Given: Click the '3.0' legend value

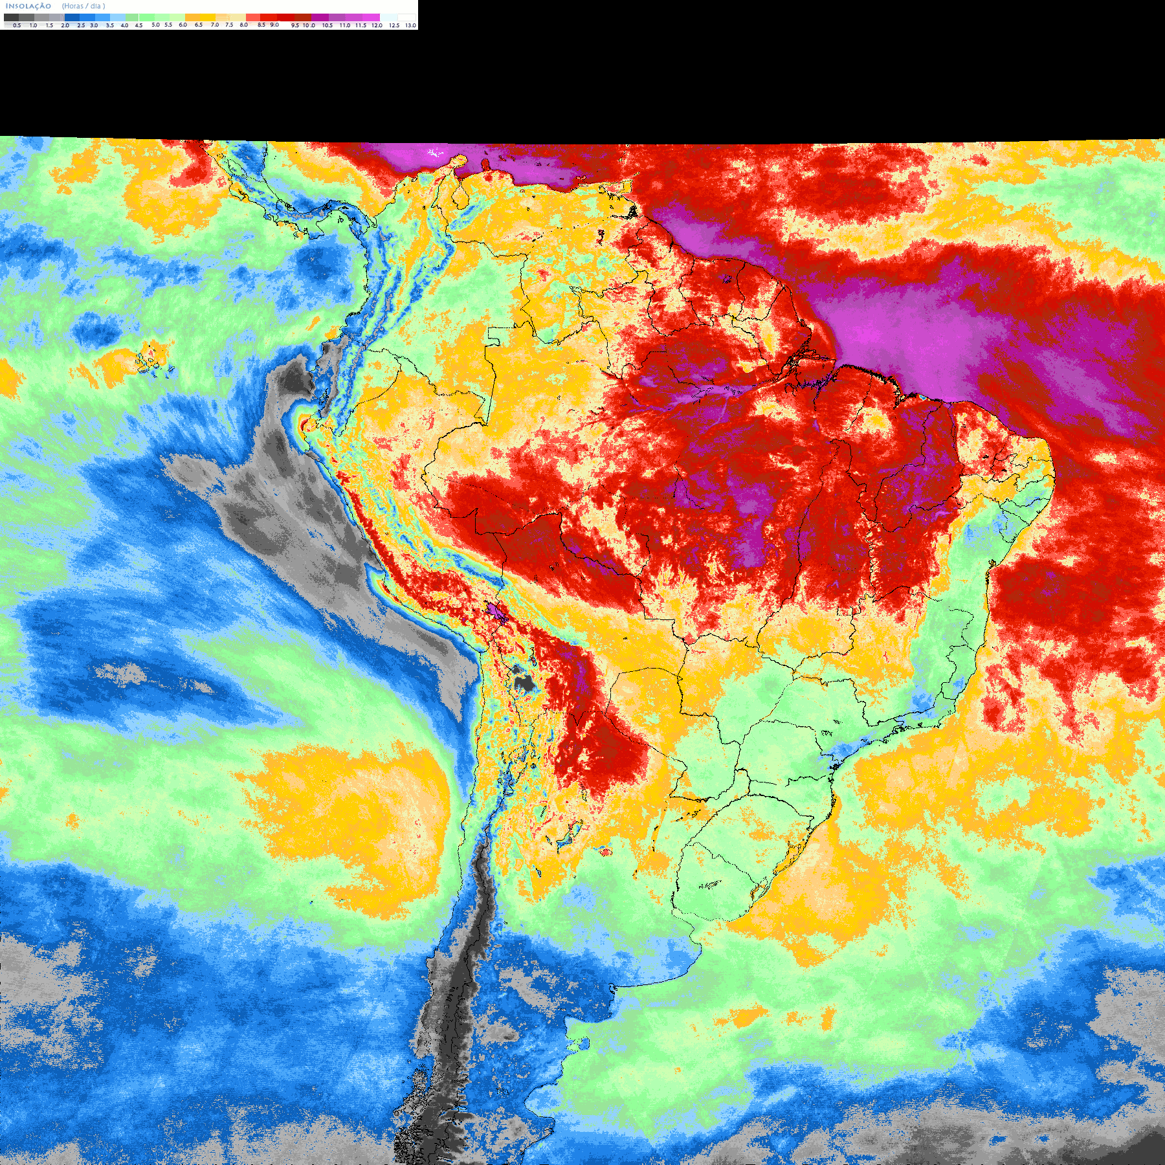Looking at the screenshot, I should click(94, 25).
